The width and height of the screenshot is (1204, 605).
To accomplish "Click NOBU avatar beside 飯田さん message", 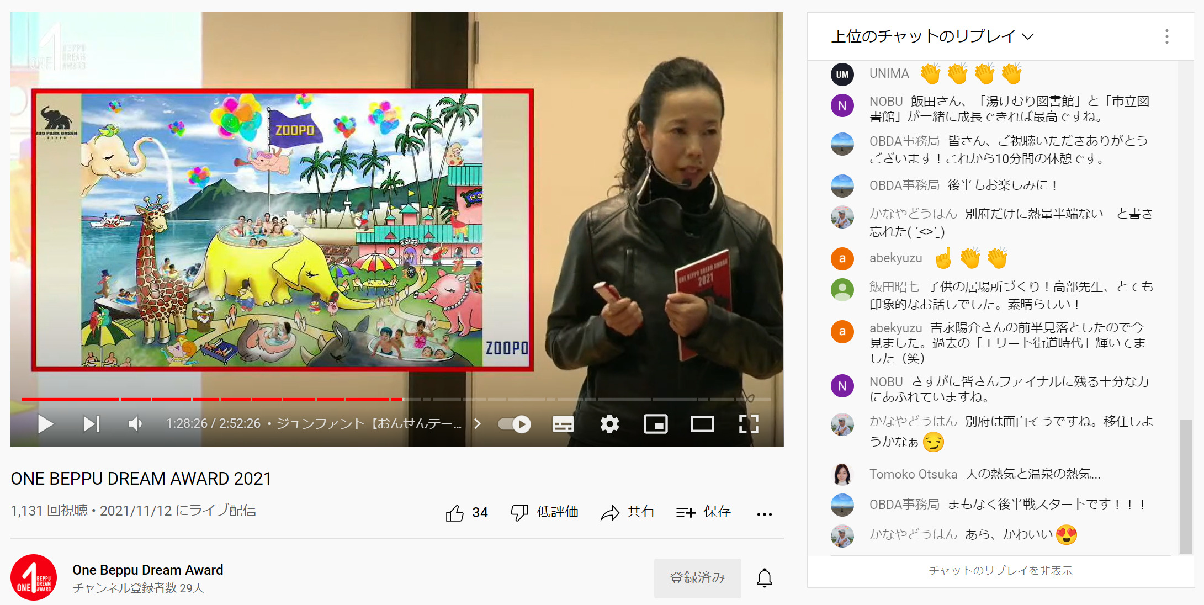I will click(x=842, y=105).
